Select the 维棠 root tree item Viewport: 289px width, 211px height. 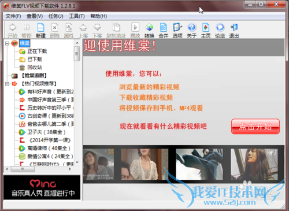(25, 43)
